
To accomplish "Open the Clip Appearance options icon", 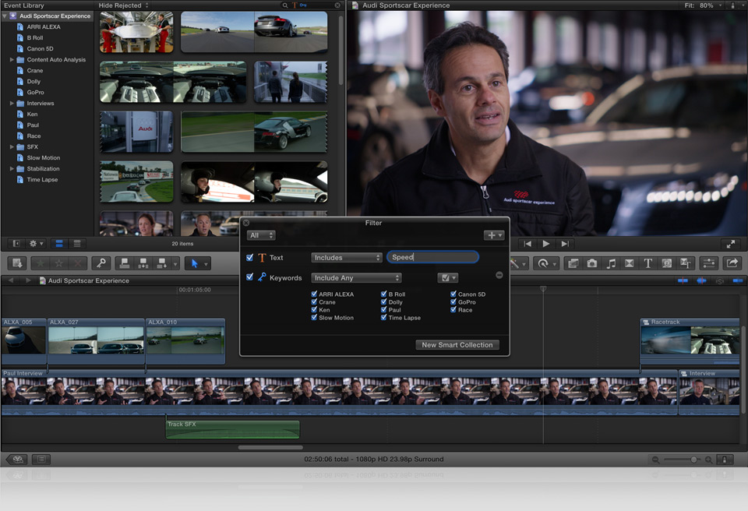I will [x=725, y=460].
